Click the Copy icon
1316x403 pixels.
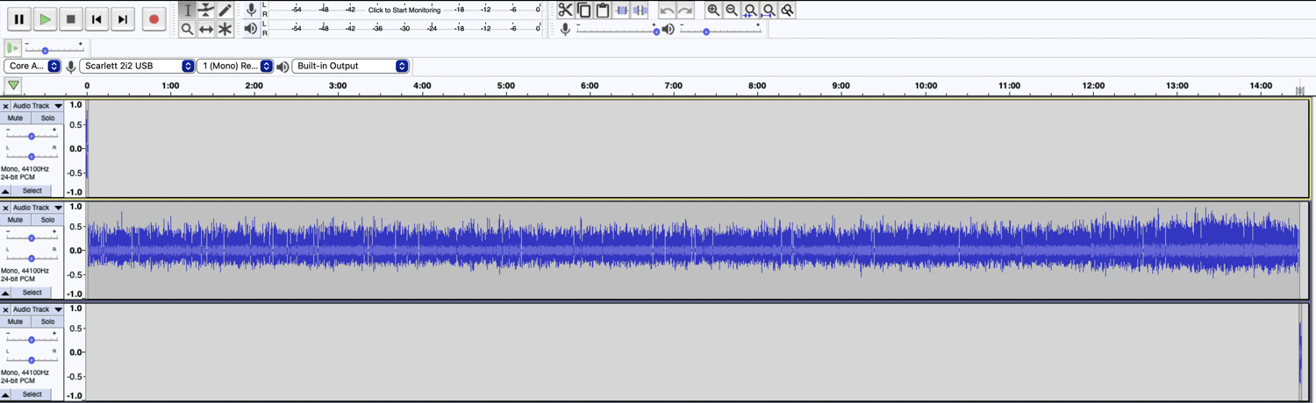coord(584,11)
